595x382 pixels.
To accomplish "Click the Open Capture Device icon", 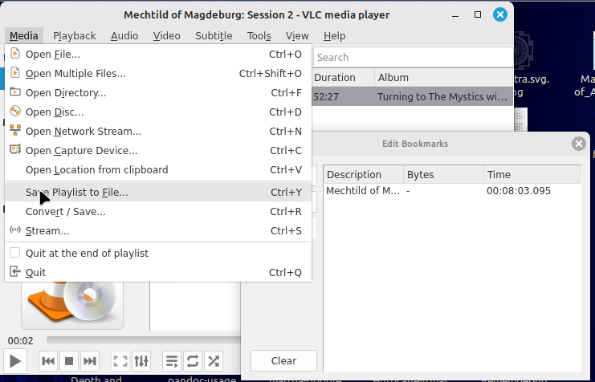I will pos(15,150).
